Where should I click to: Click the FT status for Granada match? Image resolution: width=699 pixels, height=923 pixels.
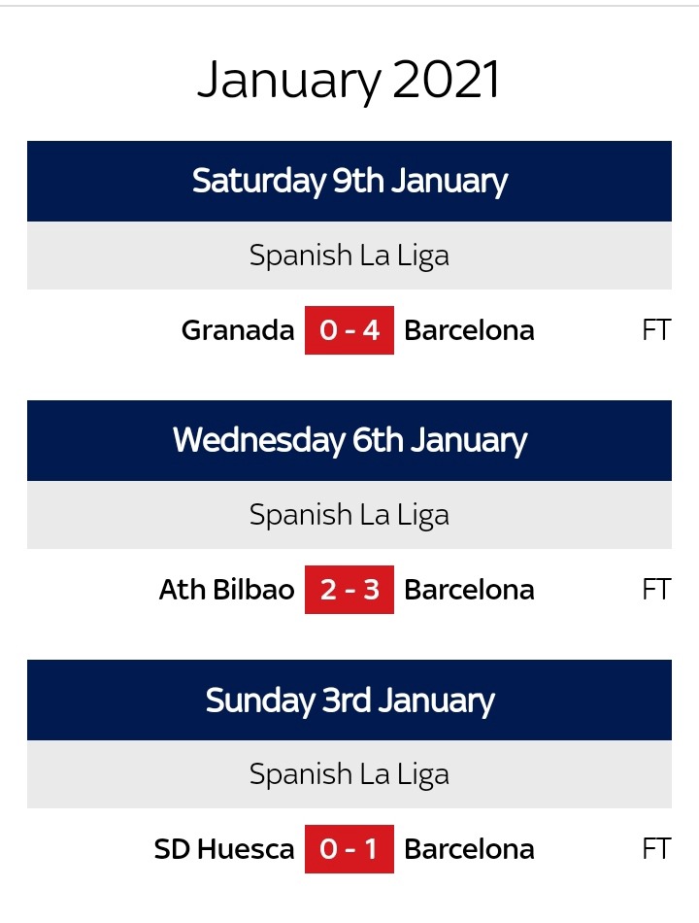pos(656,330)
